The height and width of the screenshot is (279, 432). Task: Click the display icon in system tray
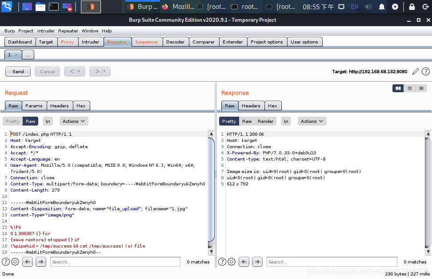coord(341,7)
